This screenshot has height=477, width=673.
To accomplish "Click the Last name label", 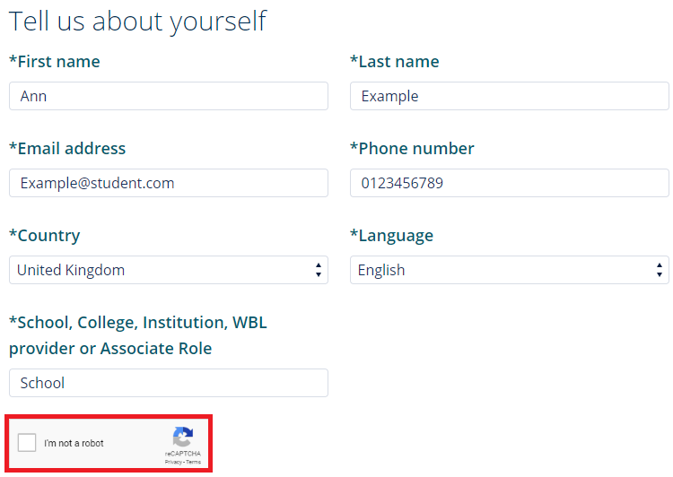I will coord(395,62).
